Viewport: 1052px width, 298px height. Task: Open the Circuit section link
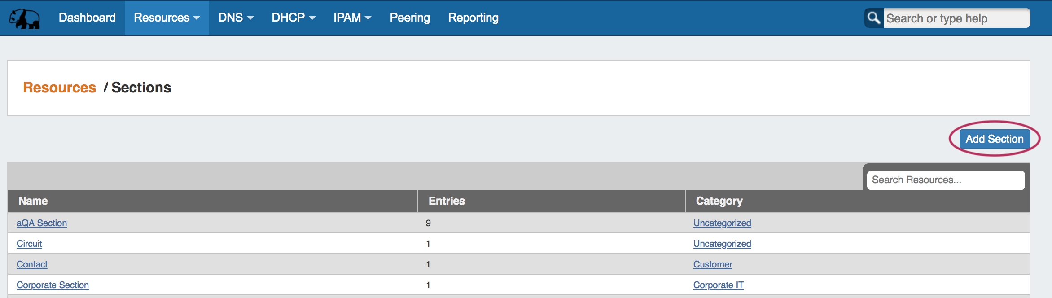29,244
